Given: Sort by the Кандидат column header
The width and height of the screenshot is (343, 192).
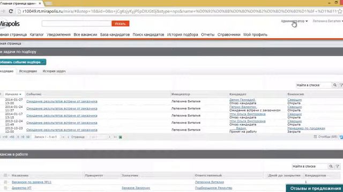Looking at the screenshot, I should coord(238,94).
